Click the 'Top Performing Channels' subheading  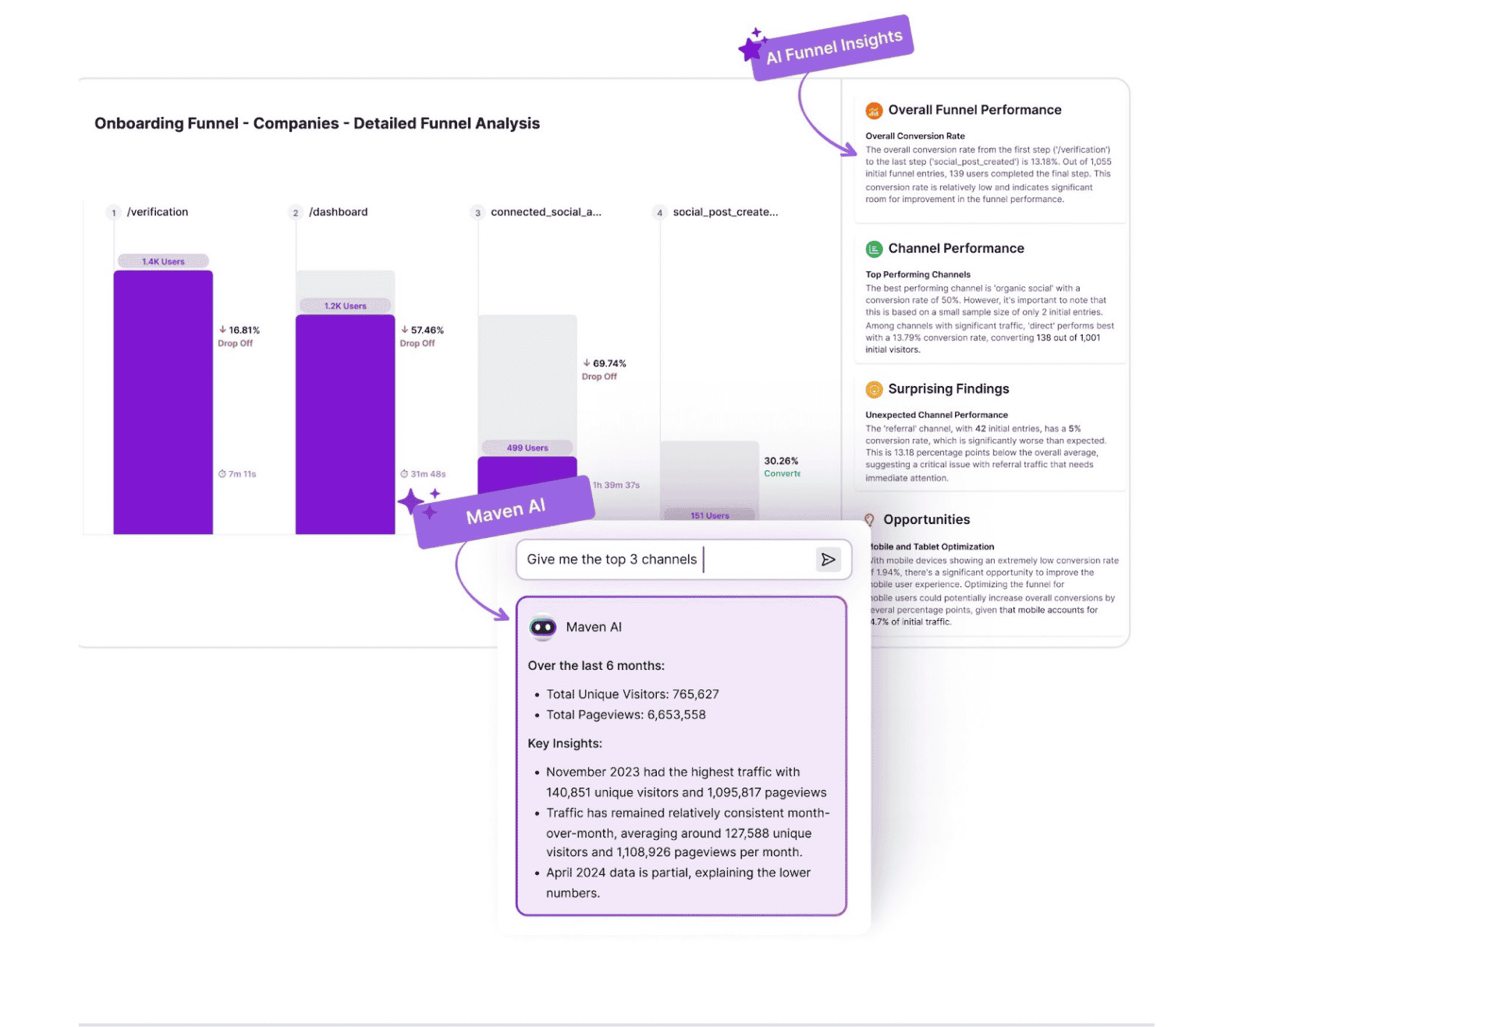coord(918,274)
